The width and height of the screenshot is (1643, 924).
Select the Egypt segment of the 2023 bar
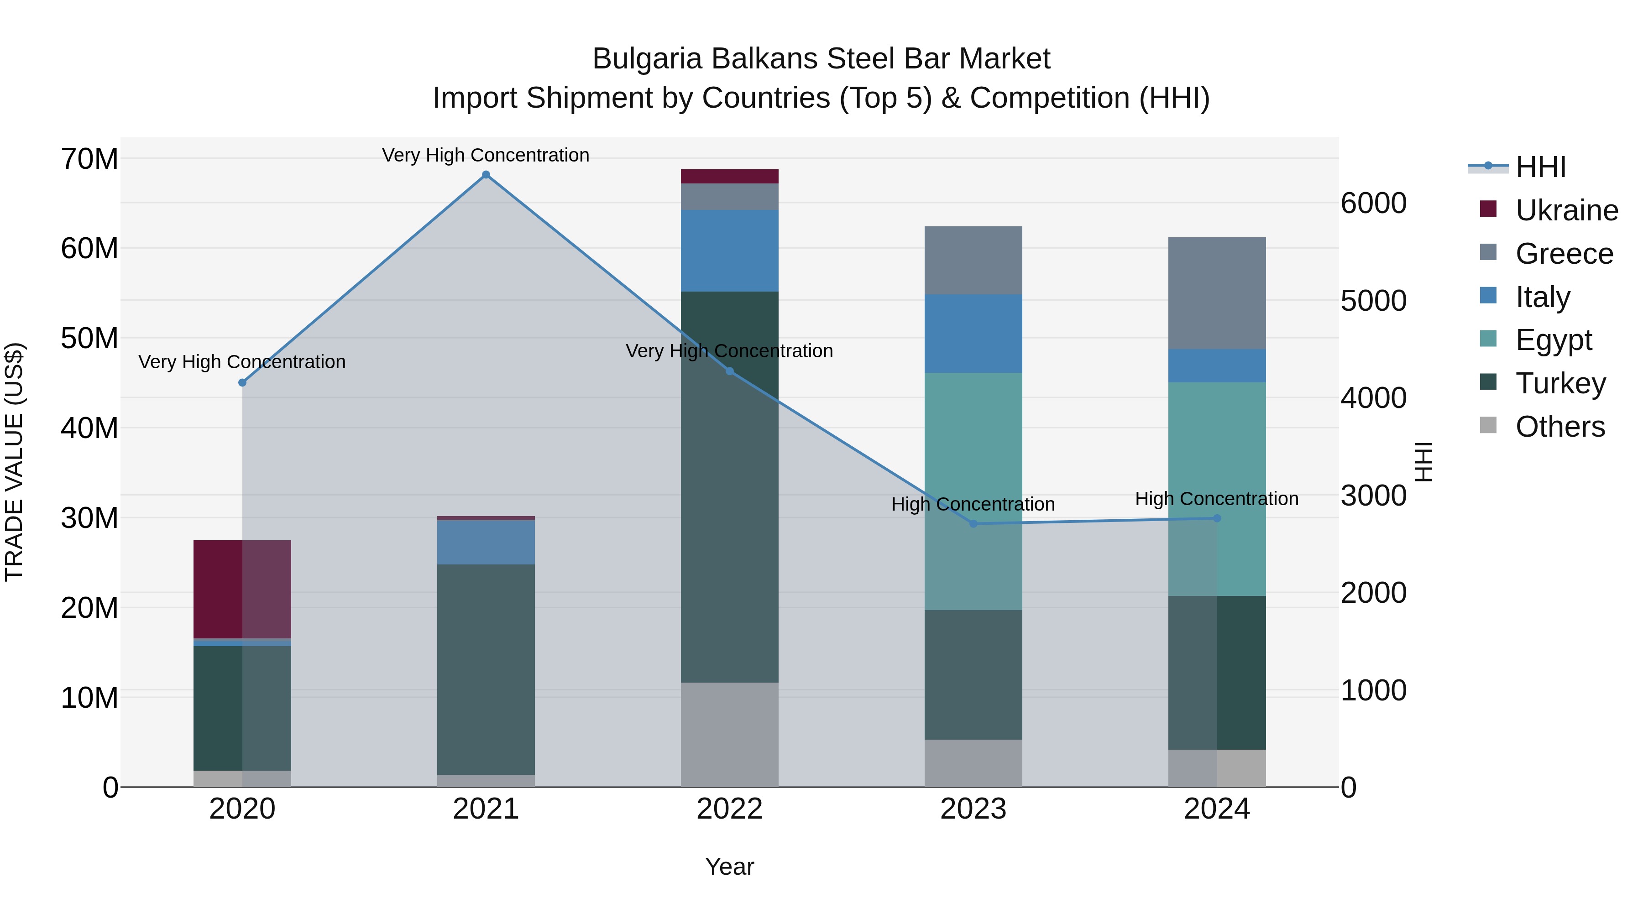click(973, 491)
